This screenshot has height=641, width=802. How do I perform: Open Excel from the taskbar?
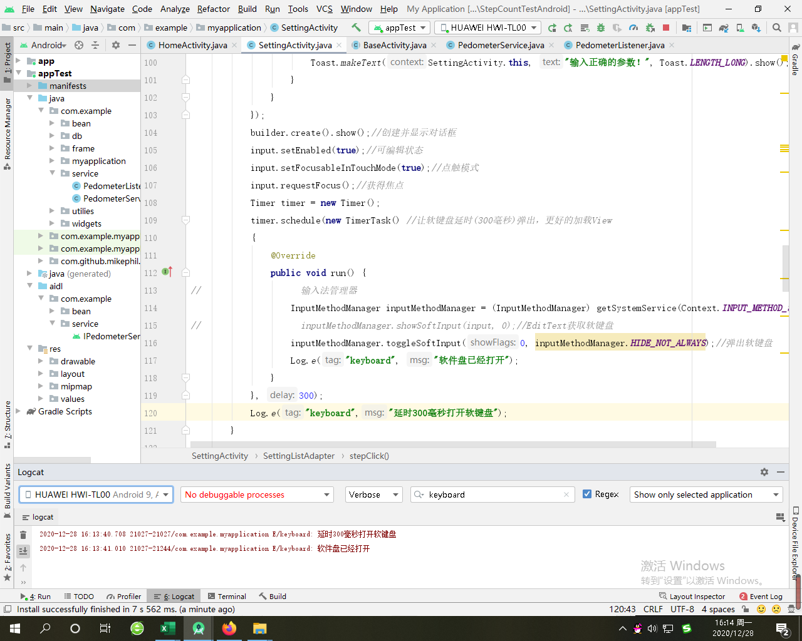pos(168,628)
